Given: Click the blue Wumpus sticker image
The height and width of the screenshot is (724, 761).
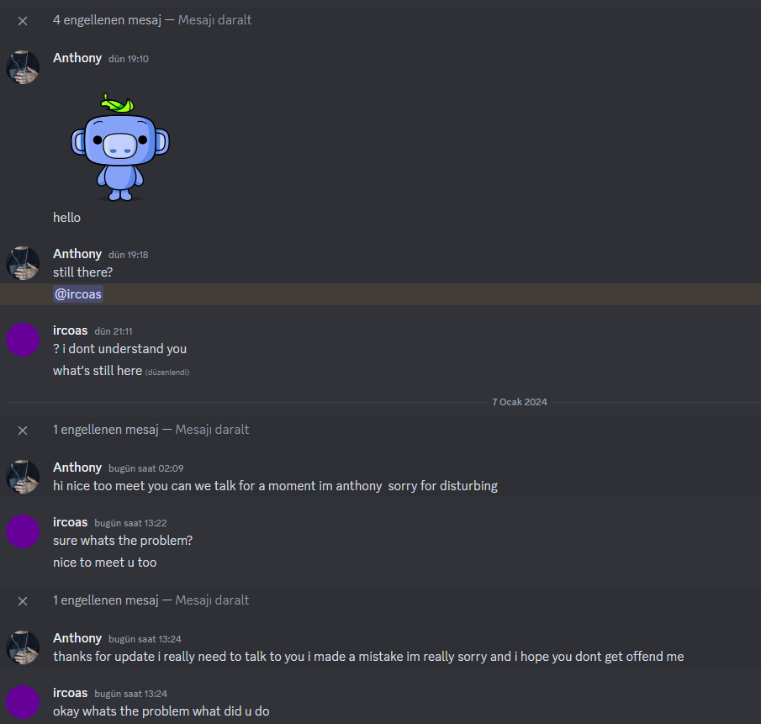Looking at the screenshot, I should [120, 147].
